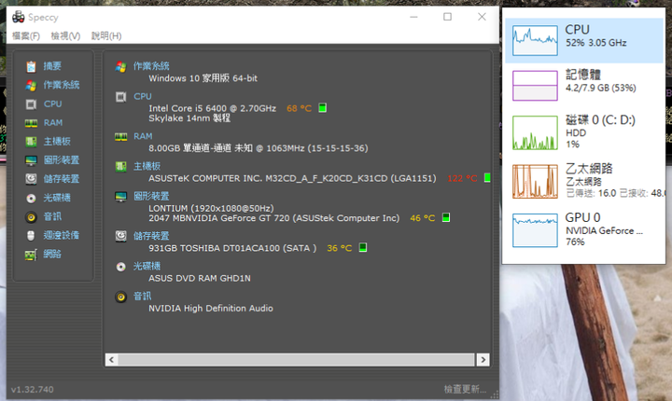672x401 pixels.
Task: Click 檢查更新 check for updates link
Action: click(465, 389)
